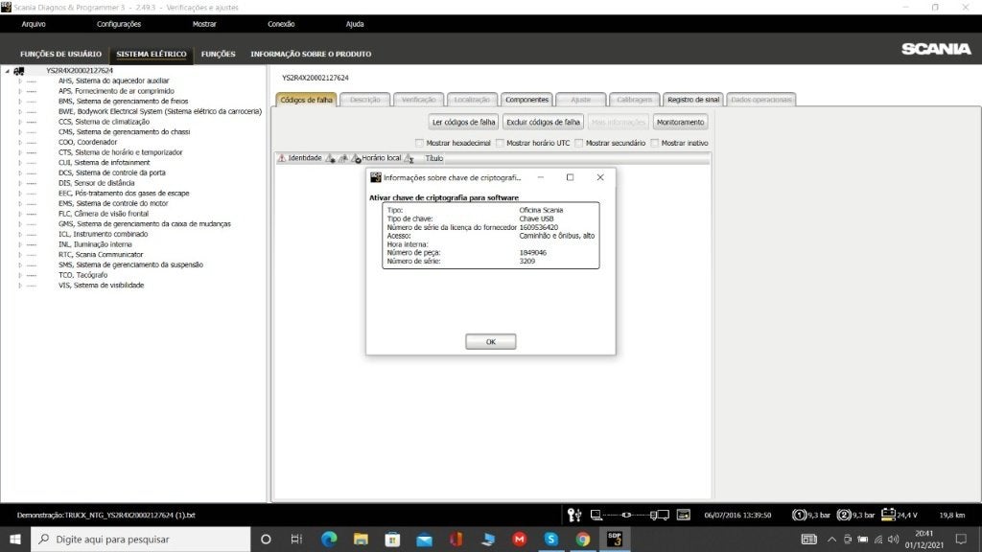
Task: Sort by the Título column header
Action: [x=434, y=158]
